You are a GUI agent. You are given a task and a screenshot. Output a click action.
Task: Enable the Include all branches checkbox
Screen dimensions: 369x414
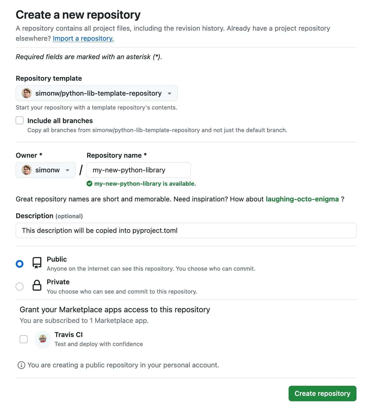20,120
